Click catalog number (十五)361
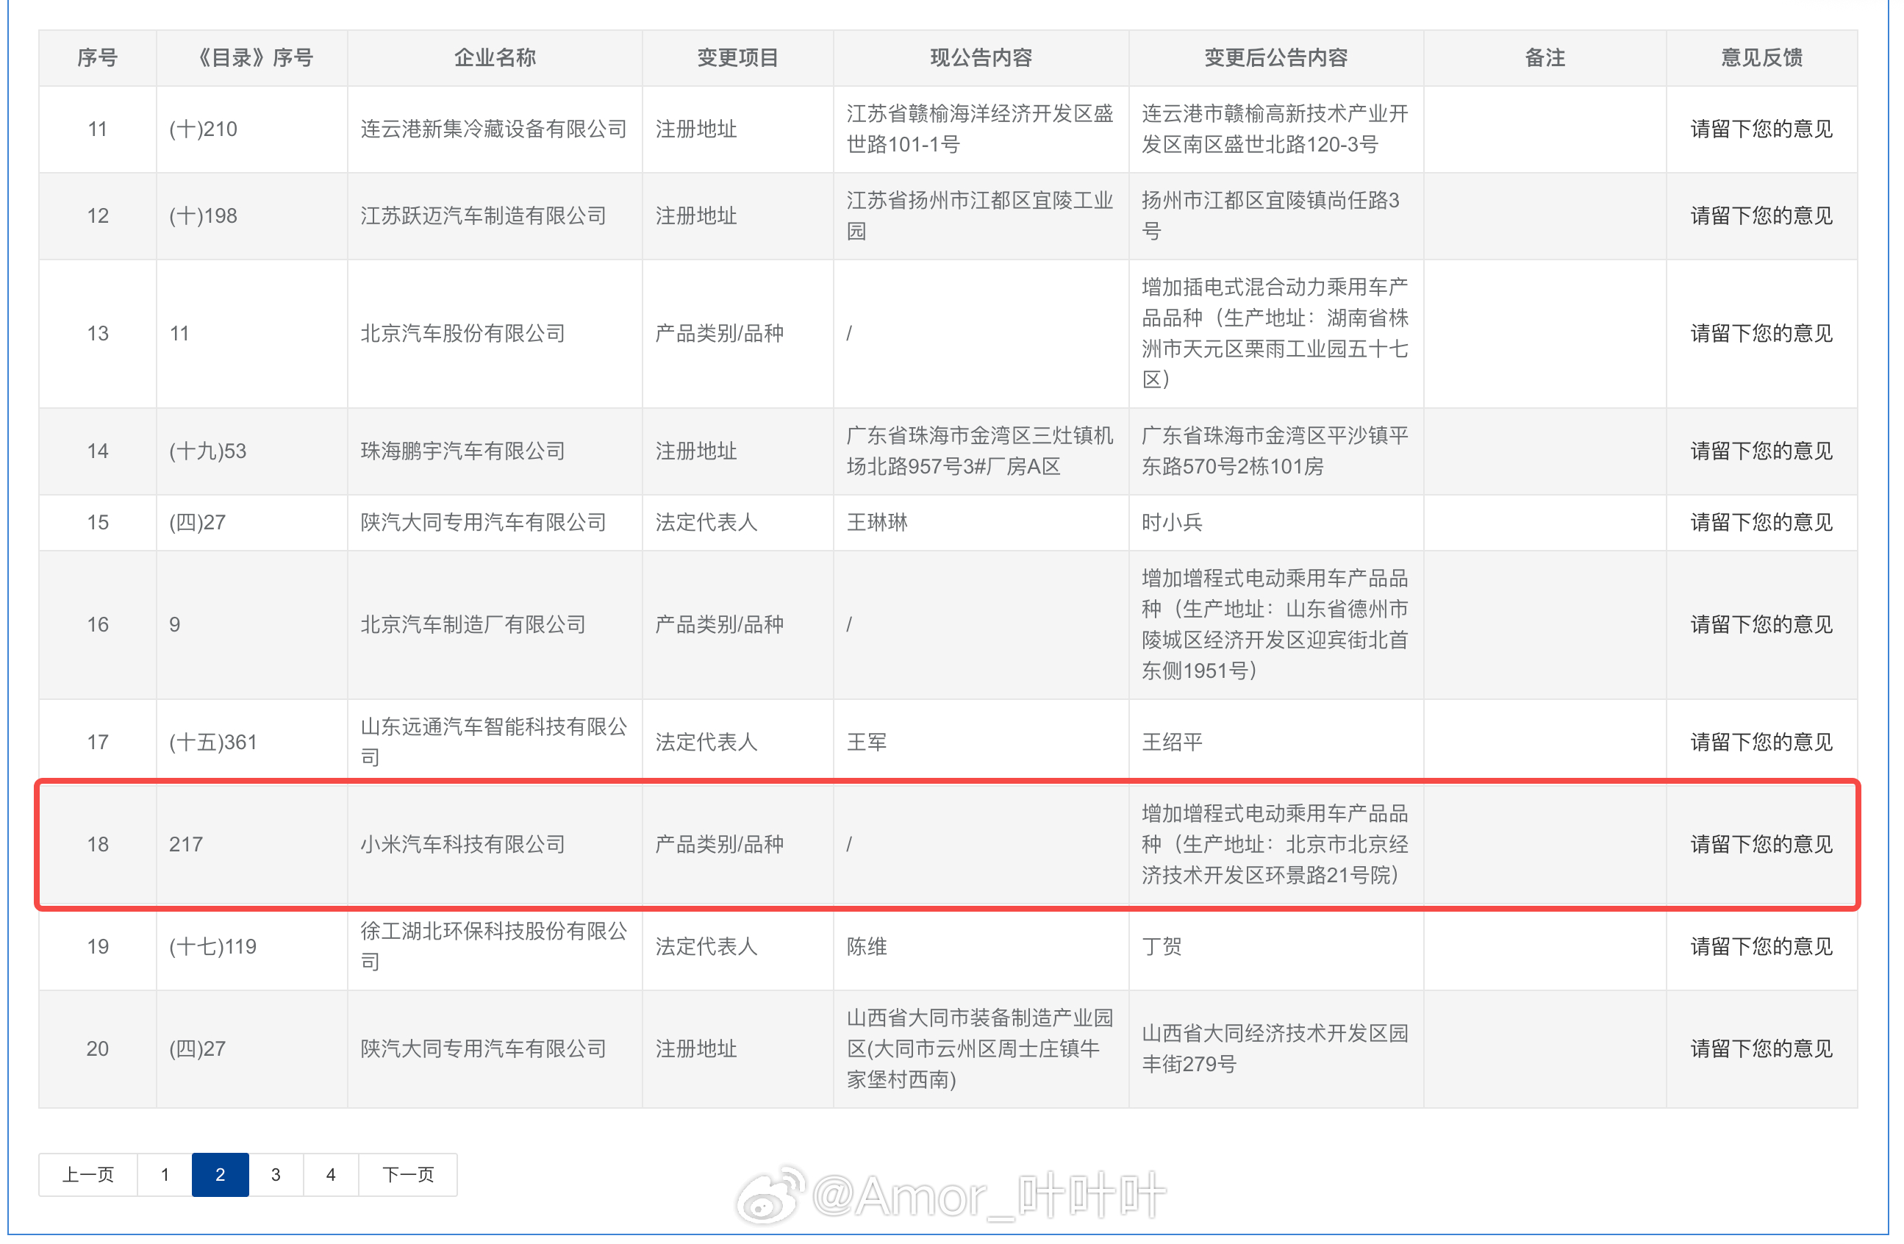 tap(212, 742)
